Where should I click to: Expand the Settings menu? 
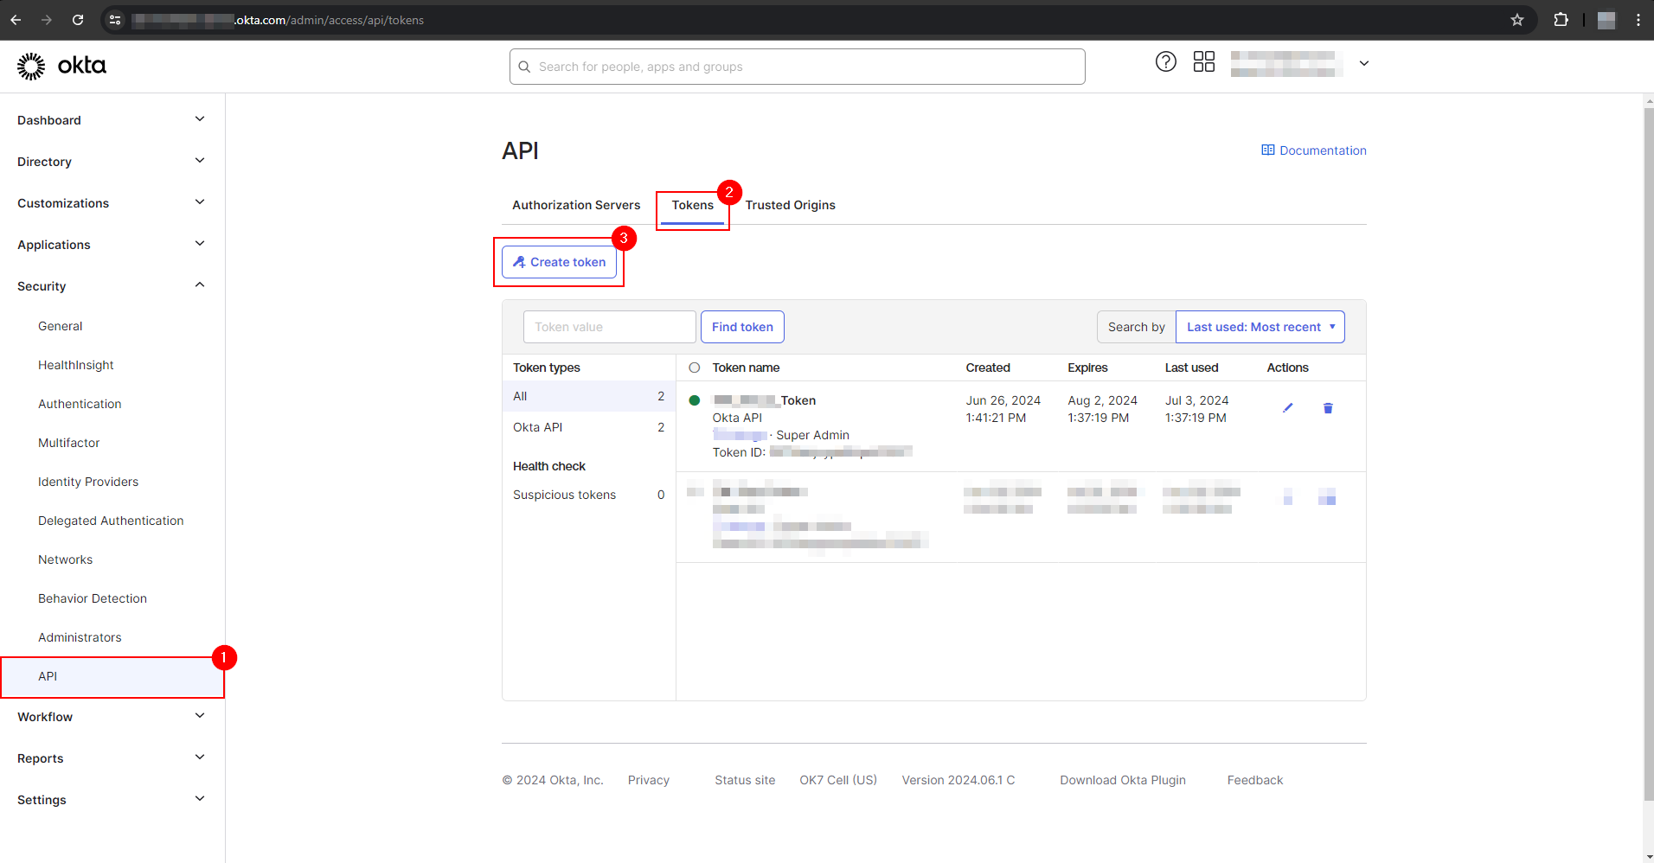112,800
